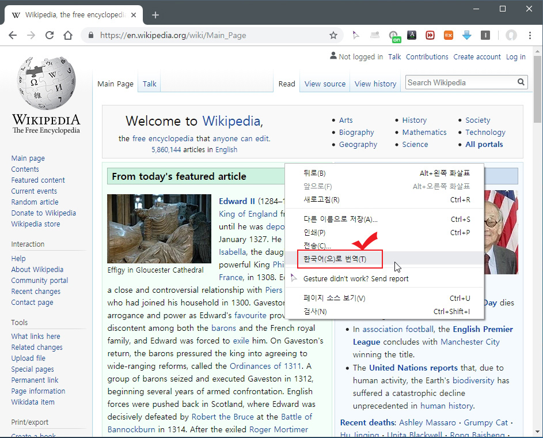The width and height of the screenshot is (543, 438).
Task: Select 다른 이름으로 저장(A)... menu entry
Action: [x=384, y=220]
